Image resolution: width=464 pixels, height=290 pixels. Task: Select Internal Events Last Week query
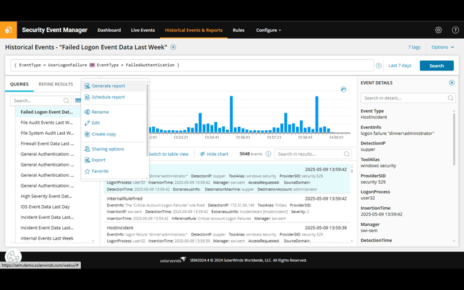click(47, 238)
